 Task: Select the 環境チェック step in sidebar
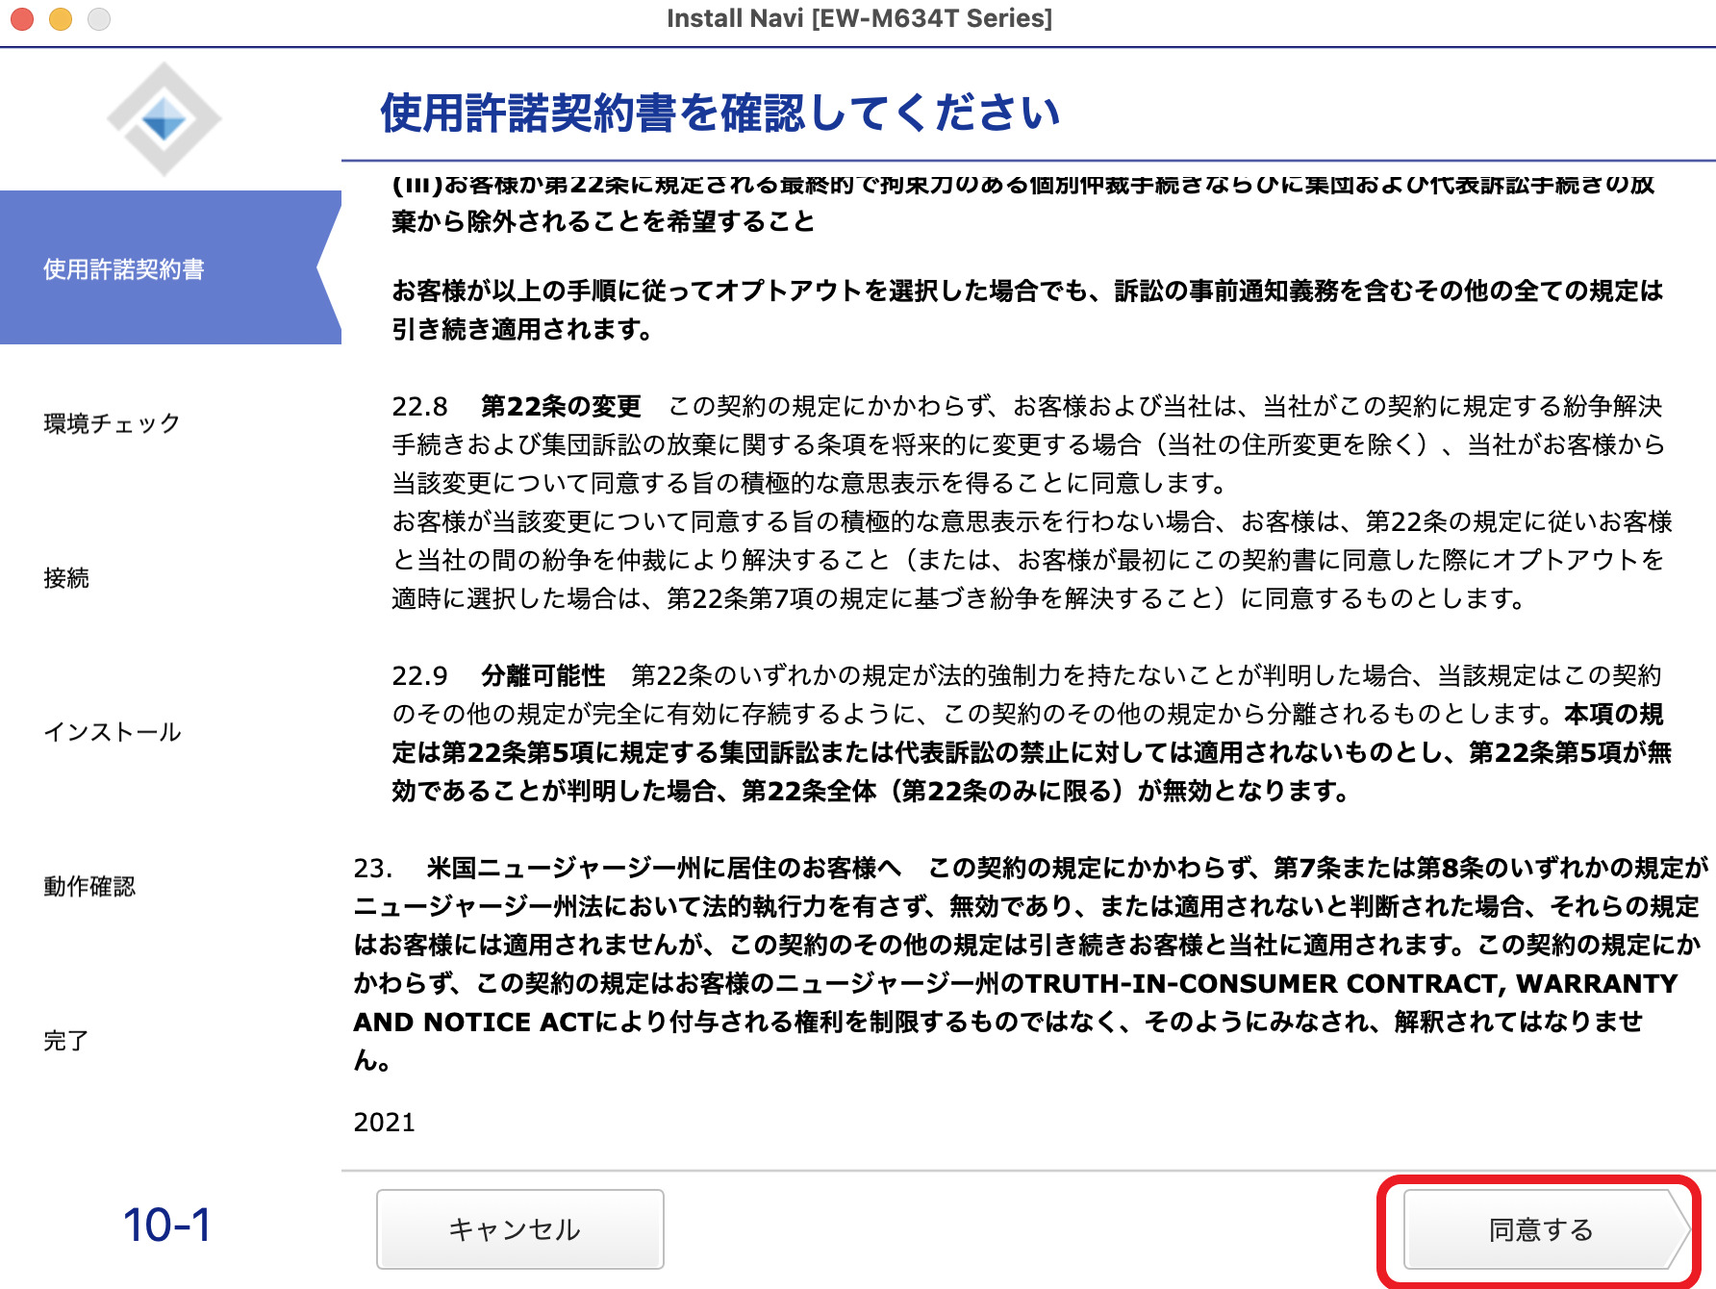pos(112,423)
